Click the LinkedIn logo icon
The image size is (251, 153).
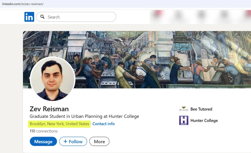click(29, 17)
